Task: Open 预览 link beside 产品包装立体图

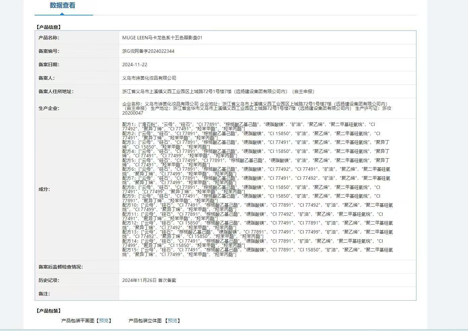Action: (x=173, y=321)
